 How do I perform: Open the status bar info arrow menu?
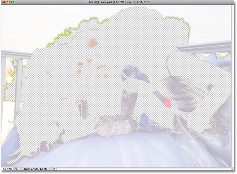point(55,169)
